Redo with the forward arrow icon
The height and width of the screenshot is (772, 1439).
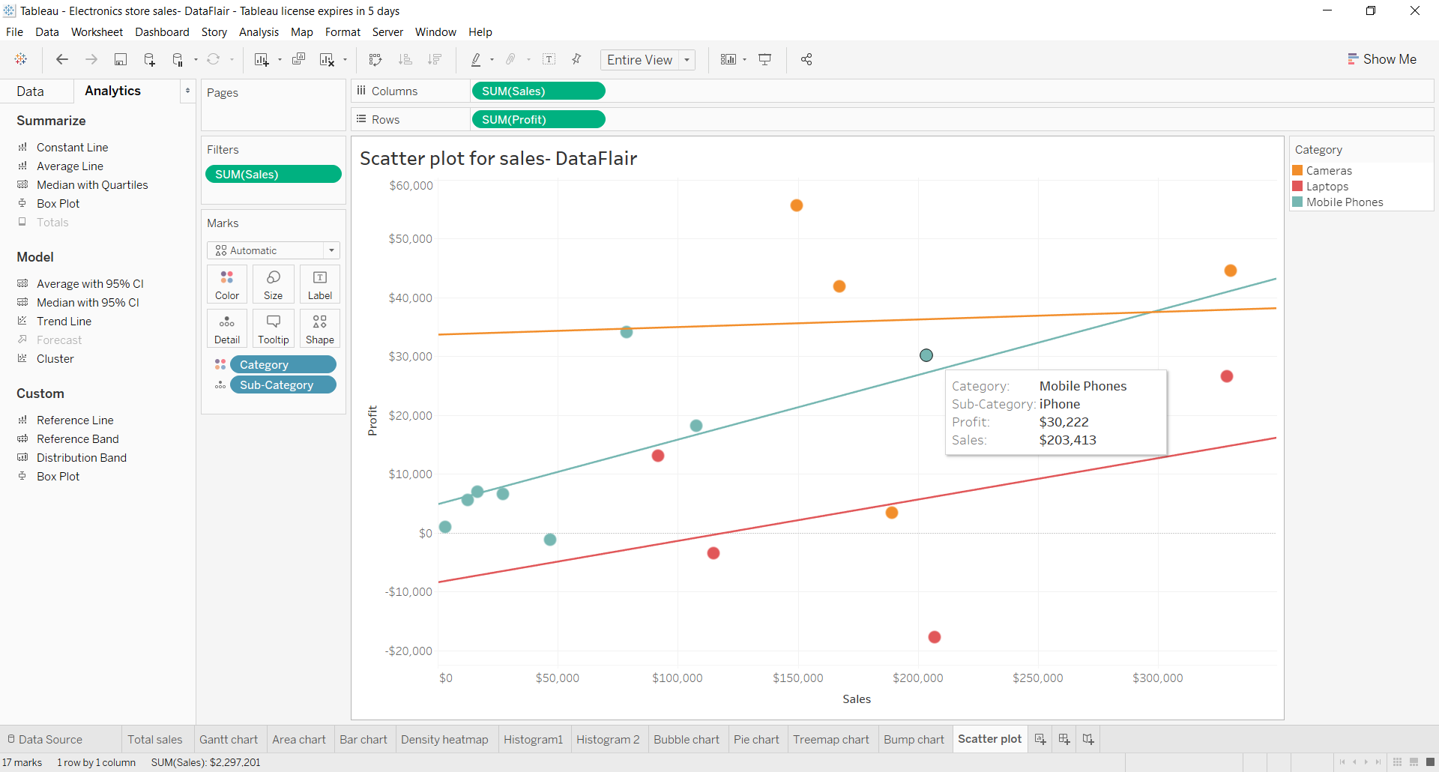pyautogui.click(x=91, y=59)
